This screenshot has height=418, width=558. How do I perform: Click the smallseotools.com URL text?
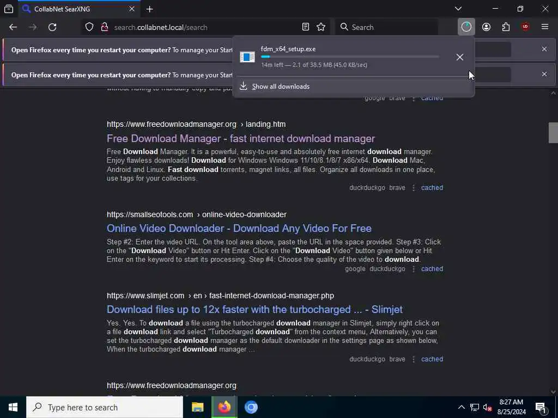(196, 214)
